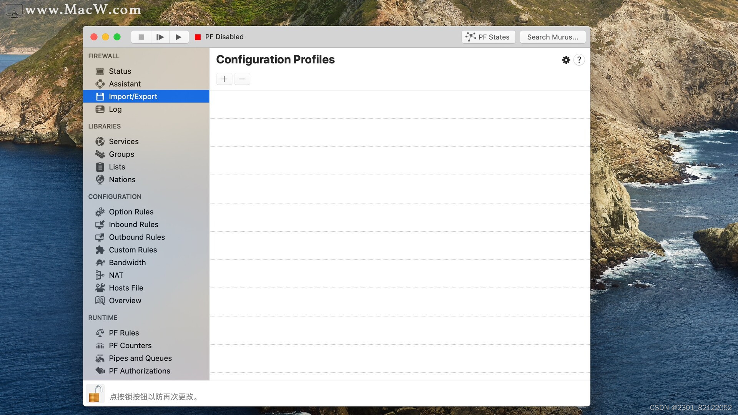Click the Pipes and Queues icon
738x415 pixels.
(100, 358)
